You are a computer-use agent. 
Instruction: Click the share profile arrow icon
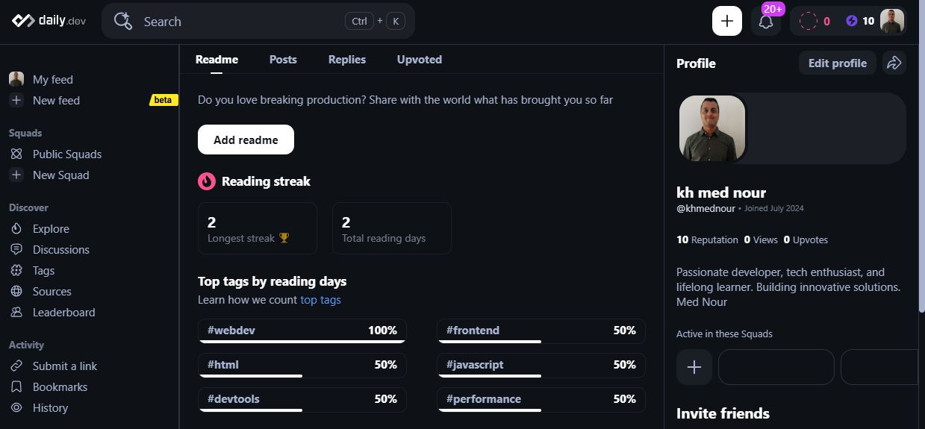point(894,63)
